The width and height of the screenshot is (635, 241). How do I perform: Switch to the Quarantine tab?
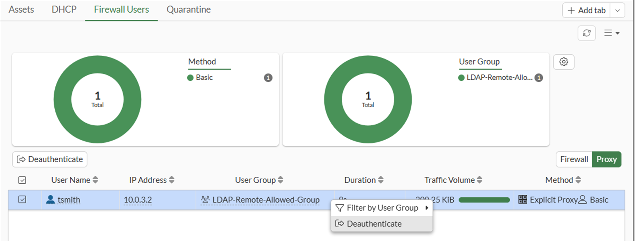pos(189,10)
